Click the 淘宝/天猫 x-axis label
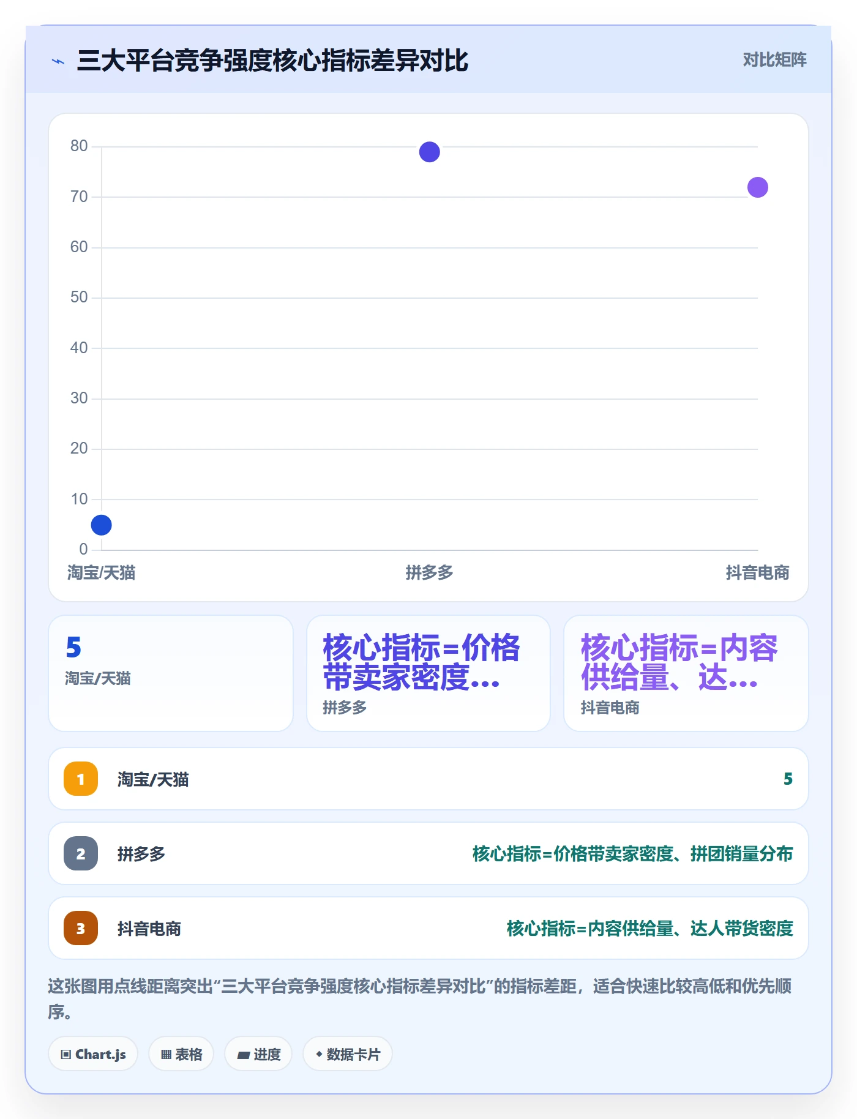Screen dimensions: 857x1119 pyautogui.click(x=101, y=572)
